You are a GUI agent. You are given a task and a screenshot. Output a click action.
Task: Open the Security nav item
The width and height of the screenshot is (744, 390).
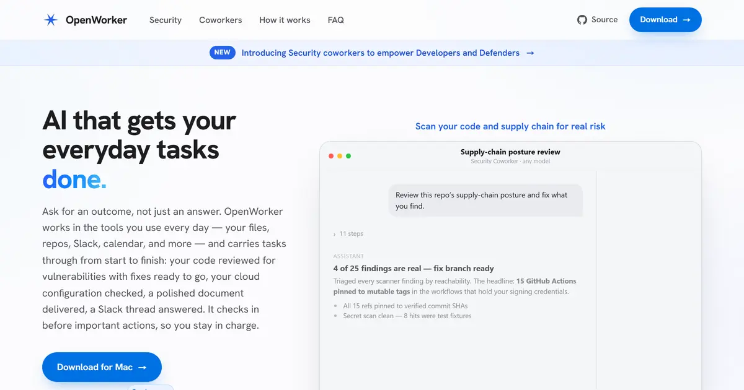(166, 20)
